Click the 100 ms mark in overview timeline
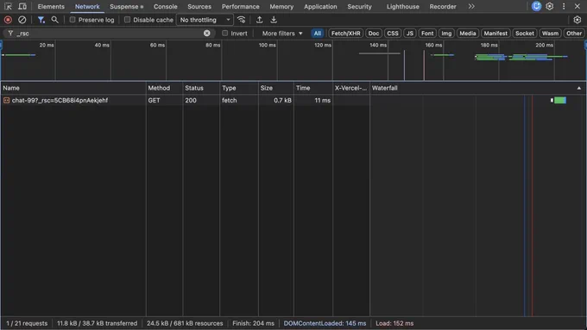The image size is (587, 330). [x=268, y=45]
